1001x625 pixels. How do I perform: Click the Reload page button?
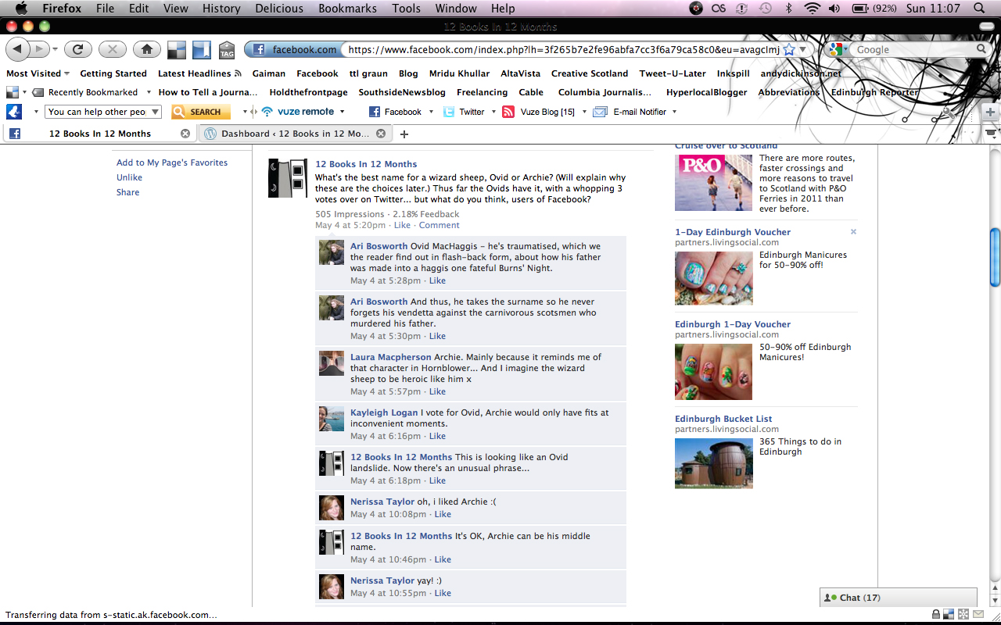pyautogui.click(x=77, y=49)
